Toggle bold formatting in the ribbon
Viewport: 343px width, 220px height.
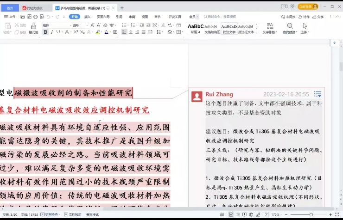45,32
